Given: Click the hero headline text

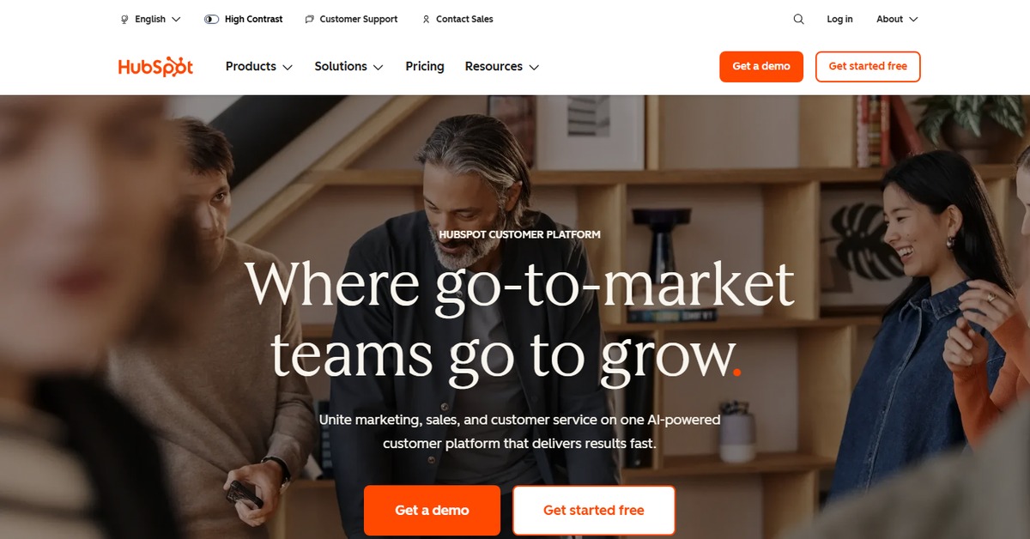Looking at the screenshot, I should (519, 318).
